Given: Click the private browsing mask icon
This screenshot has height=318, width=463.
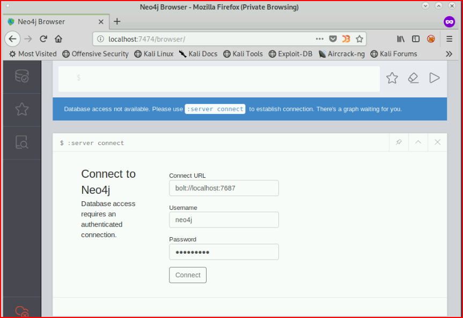Looking at the screenshot, I should tap(449, 22).
